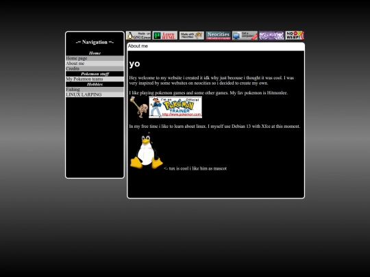Screen dimensions: 370x277
Task: Click the 'Pokemon stuff' section header
Action: [95, 74]
